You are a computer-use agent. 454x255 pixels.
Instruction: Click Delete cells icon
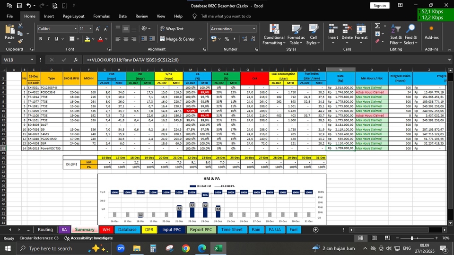click(x=347, y=29)
